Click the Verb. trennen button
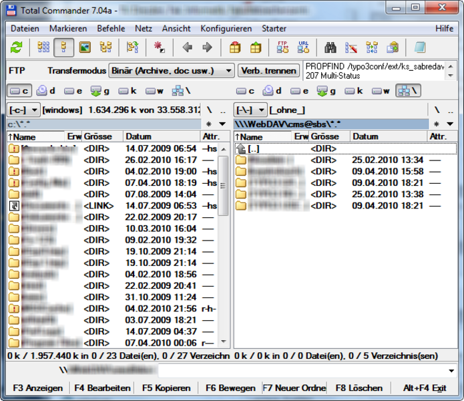The height and width of the screenshot is (401, 464). pyautogui.click(x=268, y=70)
